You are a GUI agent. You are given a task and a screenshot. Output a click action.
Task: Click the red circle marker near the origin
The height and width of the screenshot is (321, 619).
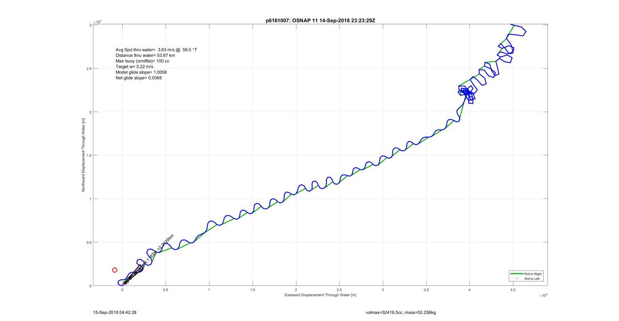(x=115, y=270)
